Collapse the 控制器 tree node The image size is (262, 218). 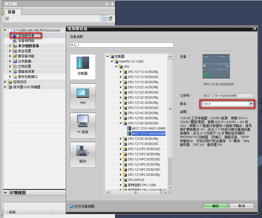tap(108, 56)
